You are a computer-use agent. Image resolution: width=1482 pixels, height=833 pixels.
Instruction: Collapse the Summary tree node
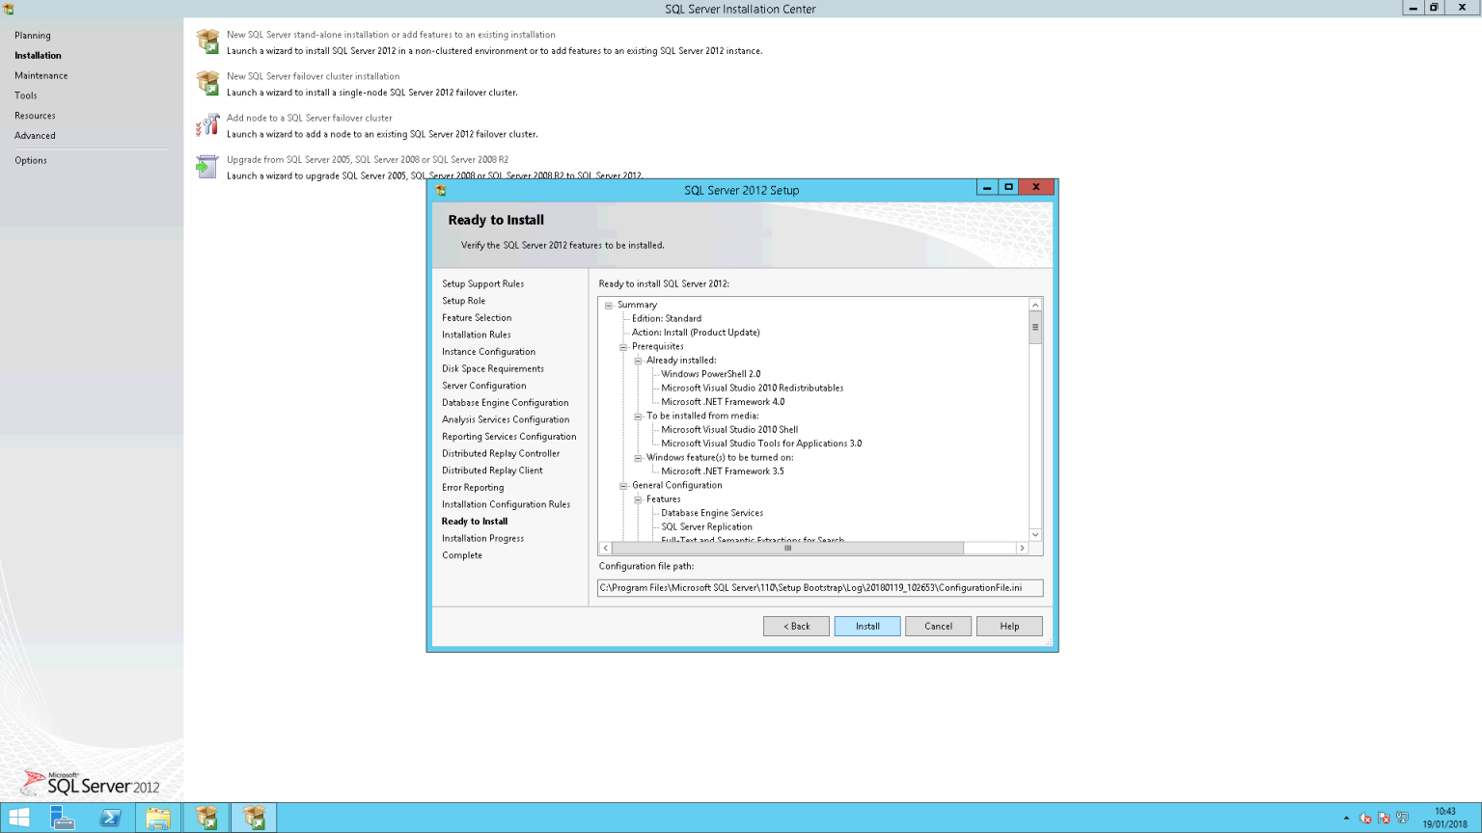pyautogui.click(x=609, y=305)
